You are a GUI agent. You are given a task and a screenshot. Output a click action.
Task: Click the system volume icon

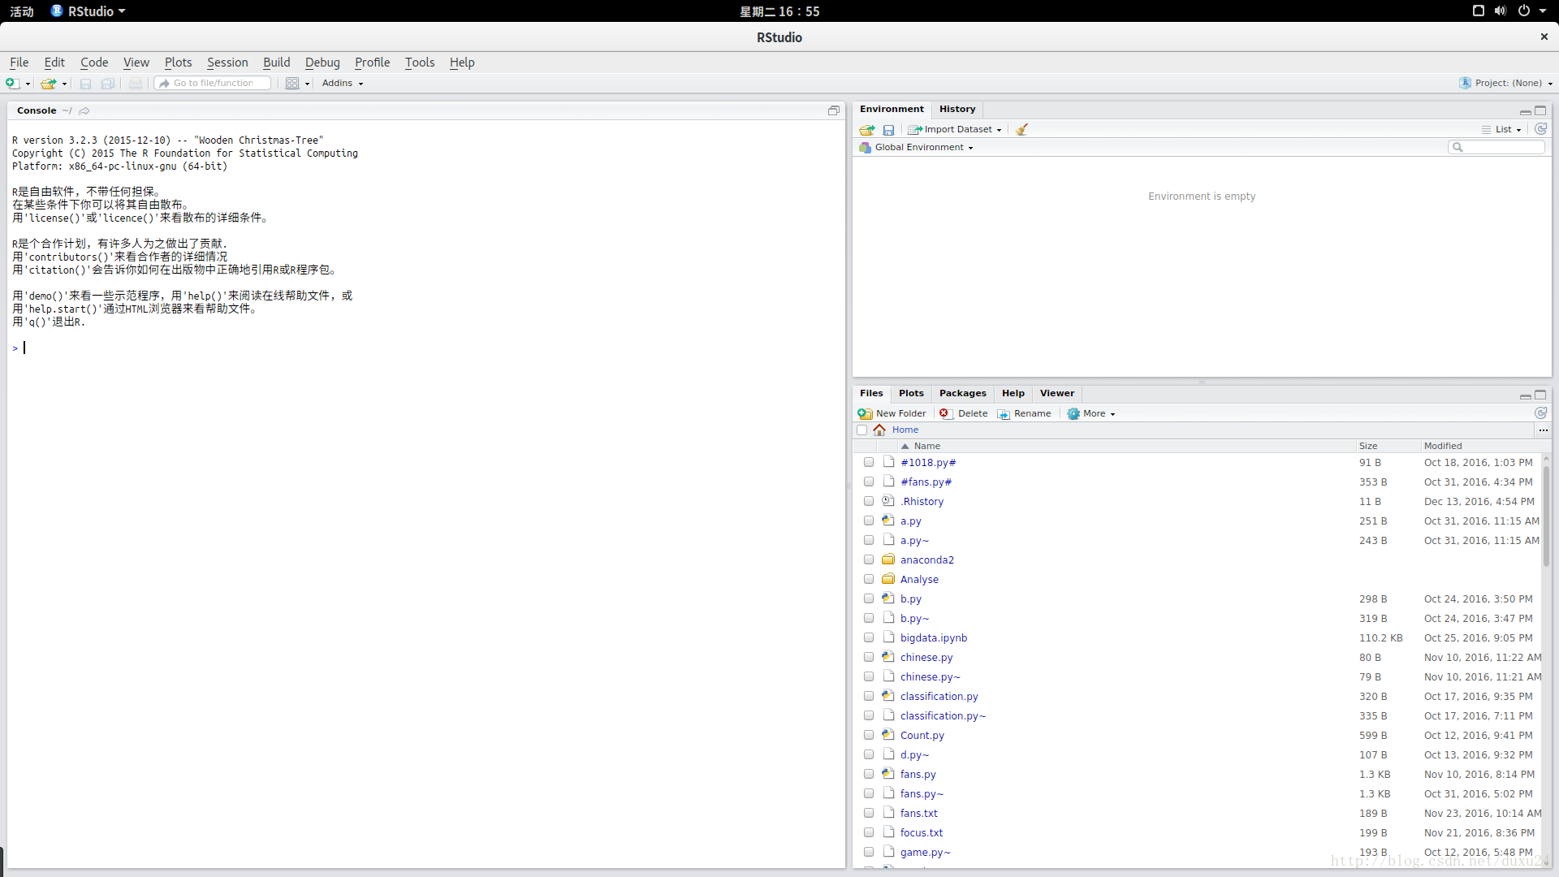1501,11
